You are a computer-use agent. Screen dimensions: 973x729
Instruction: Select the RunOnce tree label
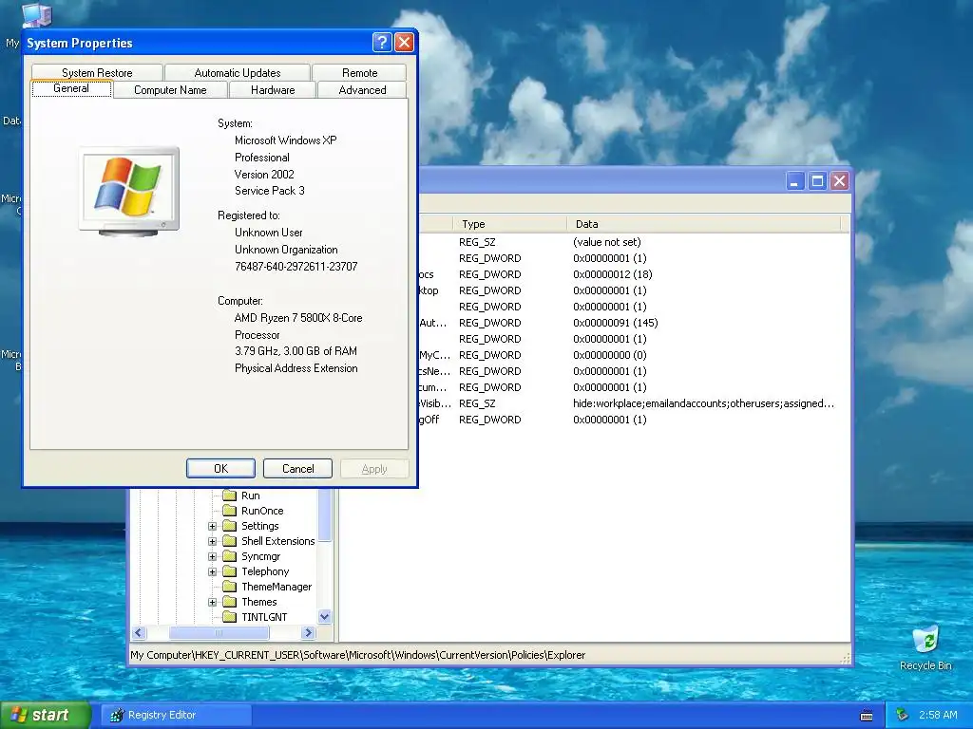262,510
